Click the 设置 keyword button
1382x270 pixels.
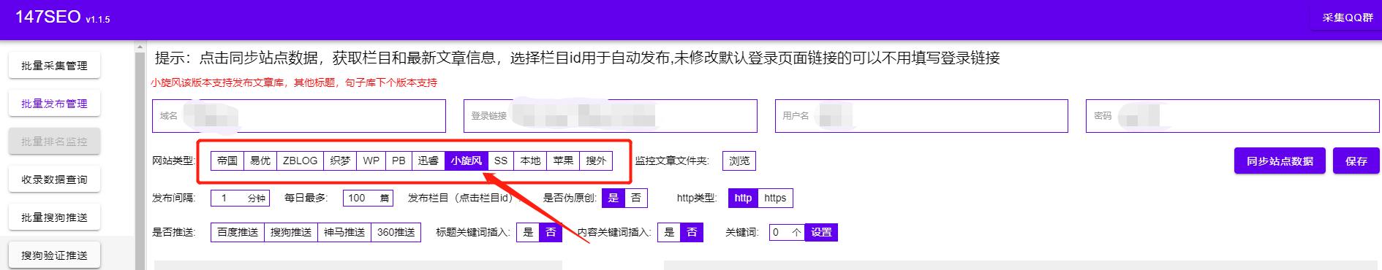(821, 232)
